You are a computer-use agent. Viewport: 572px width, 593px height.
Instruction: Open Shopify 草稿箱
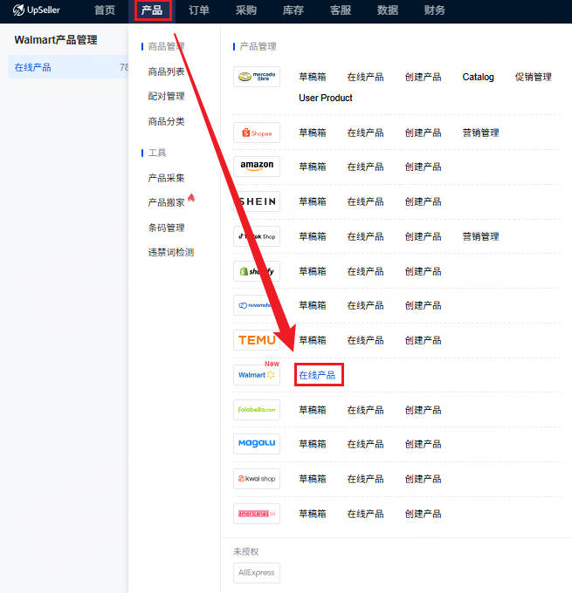[313, 271]
